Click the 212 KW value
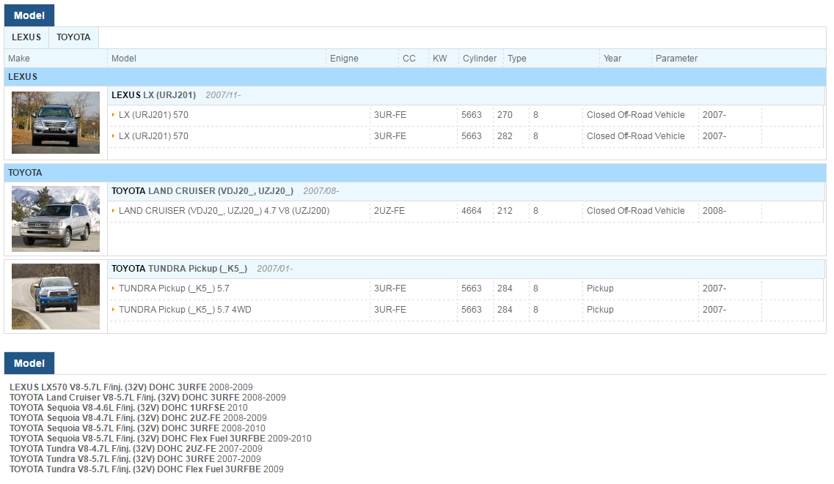This screenshot has height=484, width=834. point(505,211)
